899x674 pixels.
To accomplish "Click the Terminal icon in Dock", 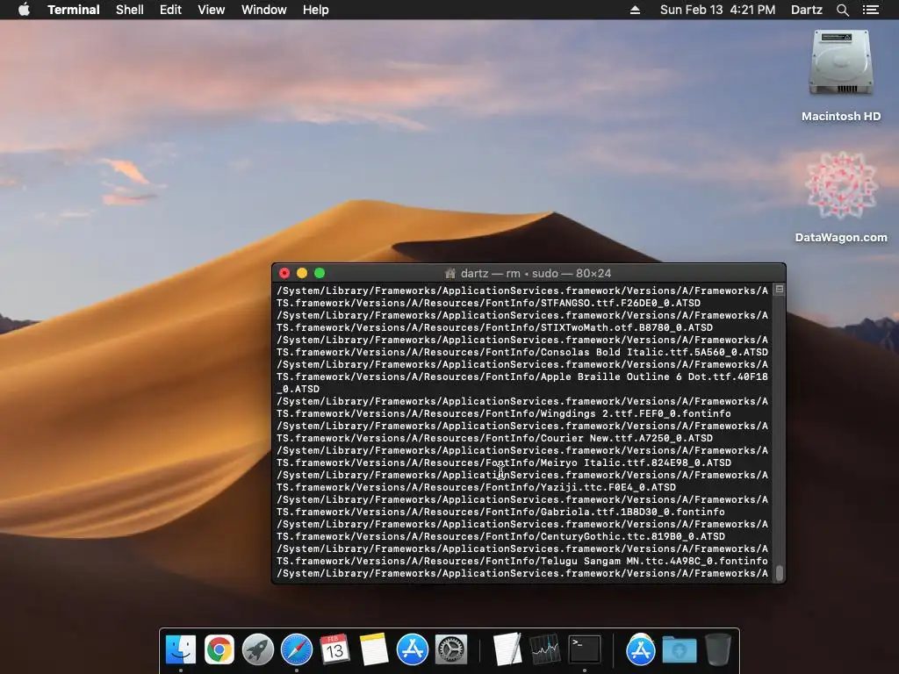I will coord(584,649).
